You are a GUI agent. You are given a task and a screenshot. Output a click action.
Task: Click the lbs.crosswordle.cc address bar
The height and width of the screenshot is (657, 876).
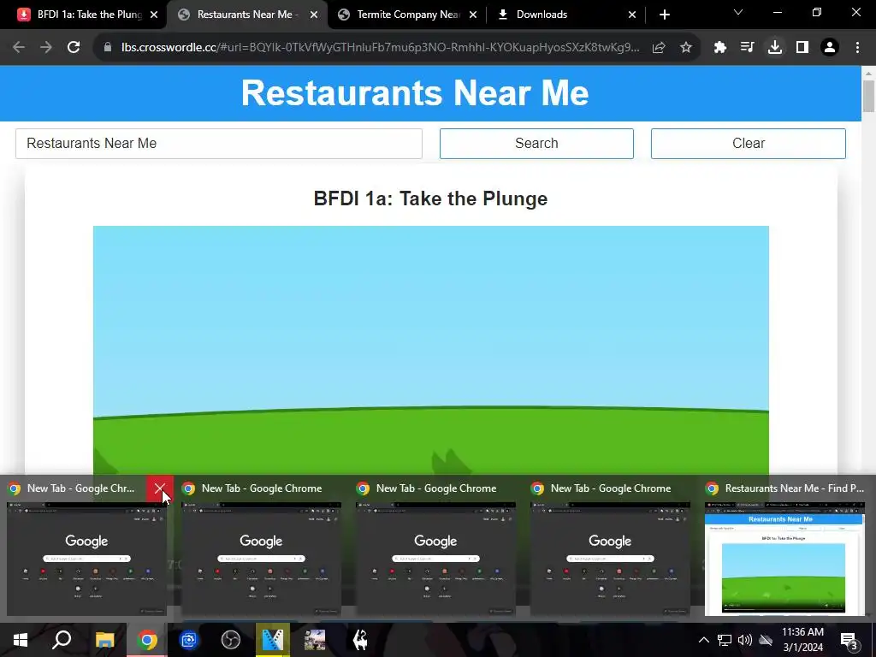click(x=380, y=48)
